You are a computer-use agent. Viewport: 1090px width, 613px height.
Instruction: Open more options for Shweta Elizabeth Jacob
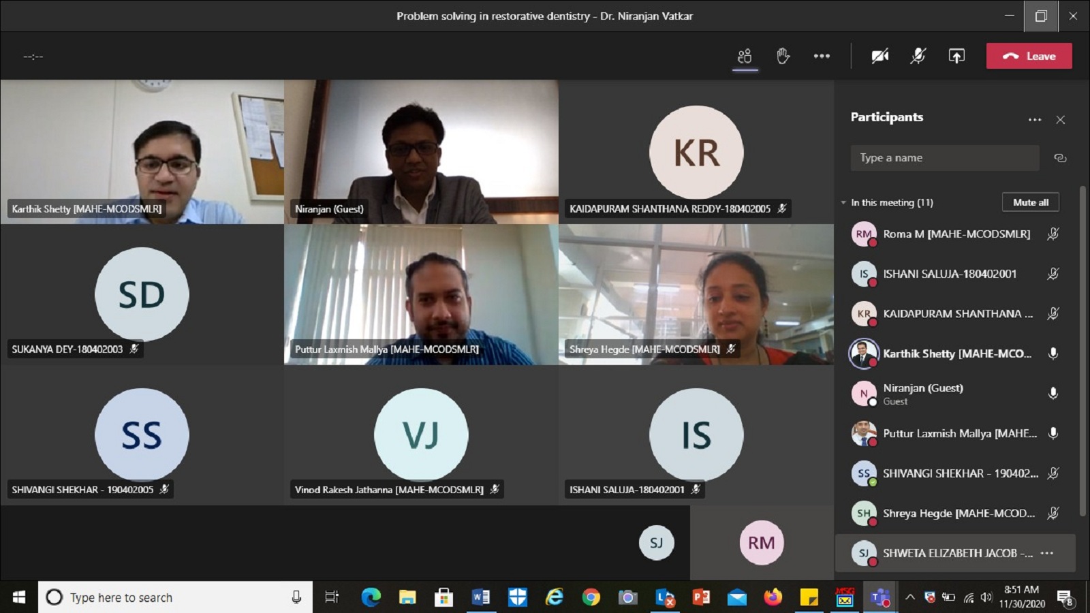click(x=1047, y=553)
